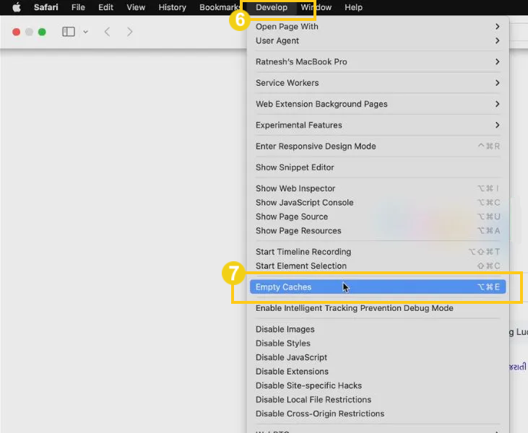Expand the Experimental Features submenu

tap(378, 125)
